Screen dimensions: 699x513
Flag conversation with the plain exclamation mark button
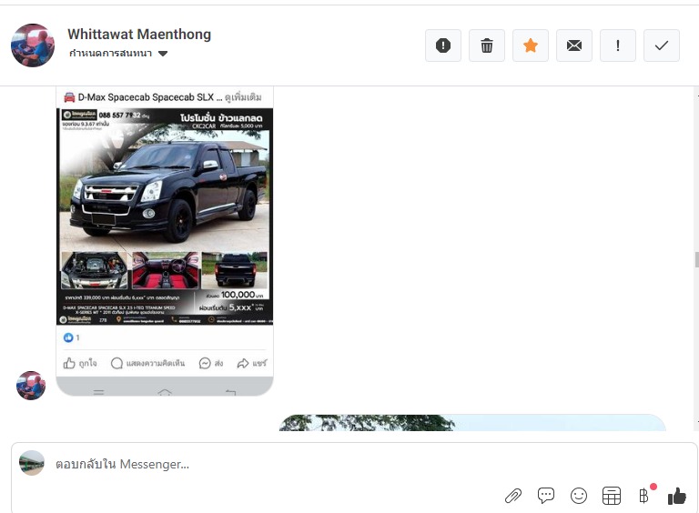coord(618,45)
